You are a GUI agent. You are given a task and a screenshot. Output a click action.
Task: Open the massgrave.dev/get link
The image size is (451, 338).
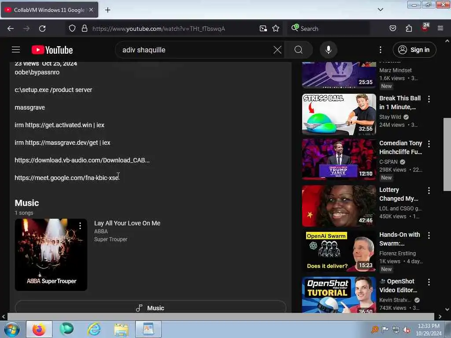point(62,143)
